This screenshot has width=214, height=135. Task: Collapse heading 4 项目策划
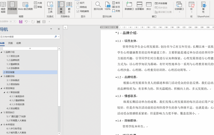(1, 88)
